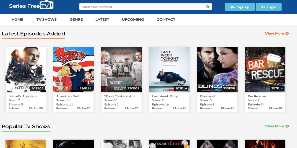The width and height of the screenshot is (297, 148).
Task: Open the Agents of S.H.I.E.L.D. poster
Action: tap(25, 70)
